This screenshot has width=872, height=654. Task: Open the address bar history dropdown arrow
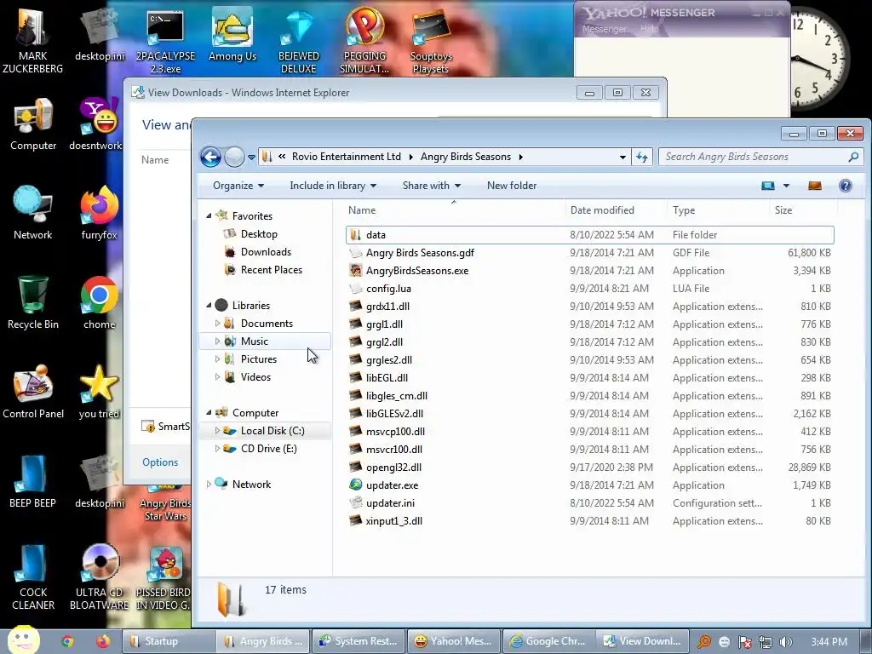tap(622, 157)
